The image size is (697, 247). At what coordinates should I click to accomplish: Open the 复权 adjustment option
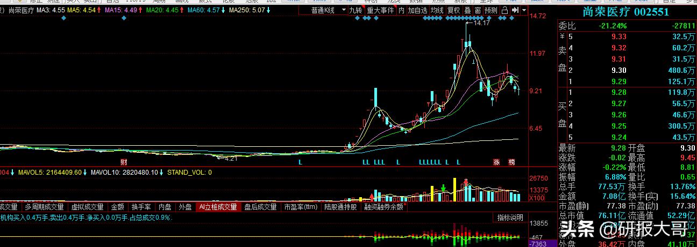coord(453,10)
